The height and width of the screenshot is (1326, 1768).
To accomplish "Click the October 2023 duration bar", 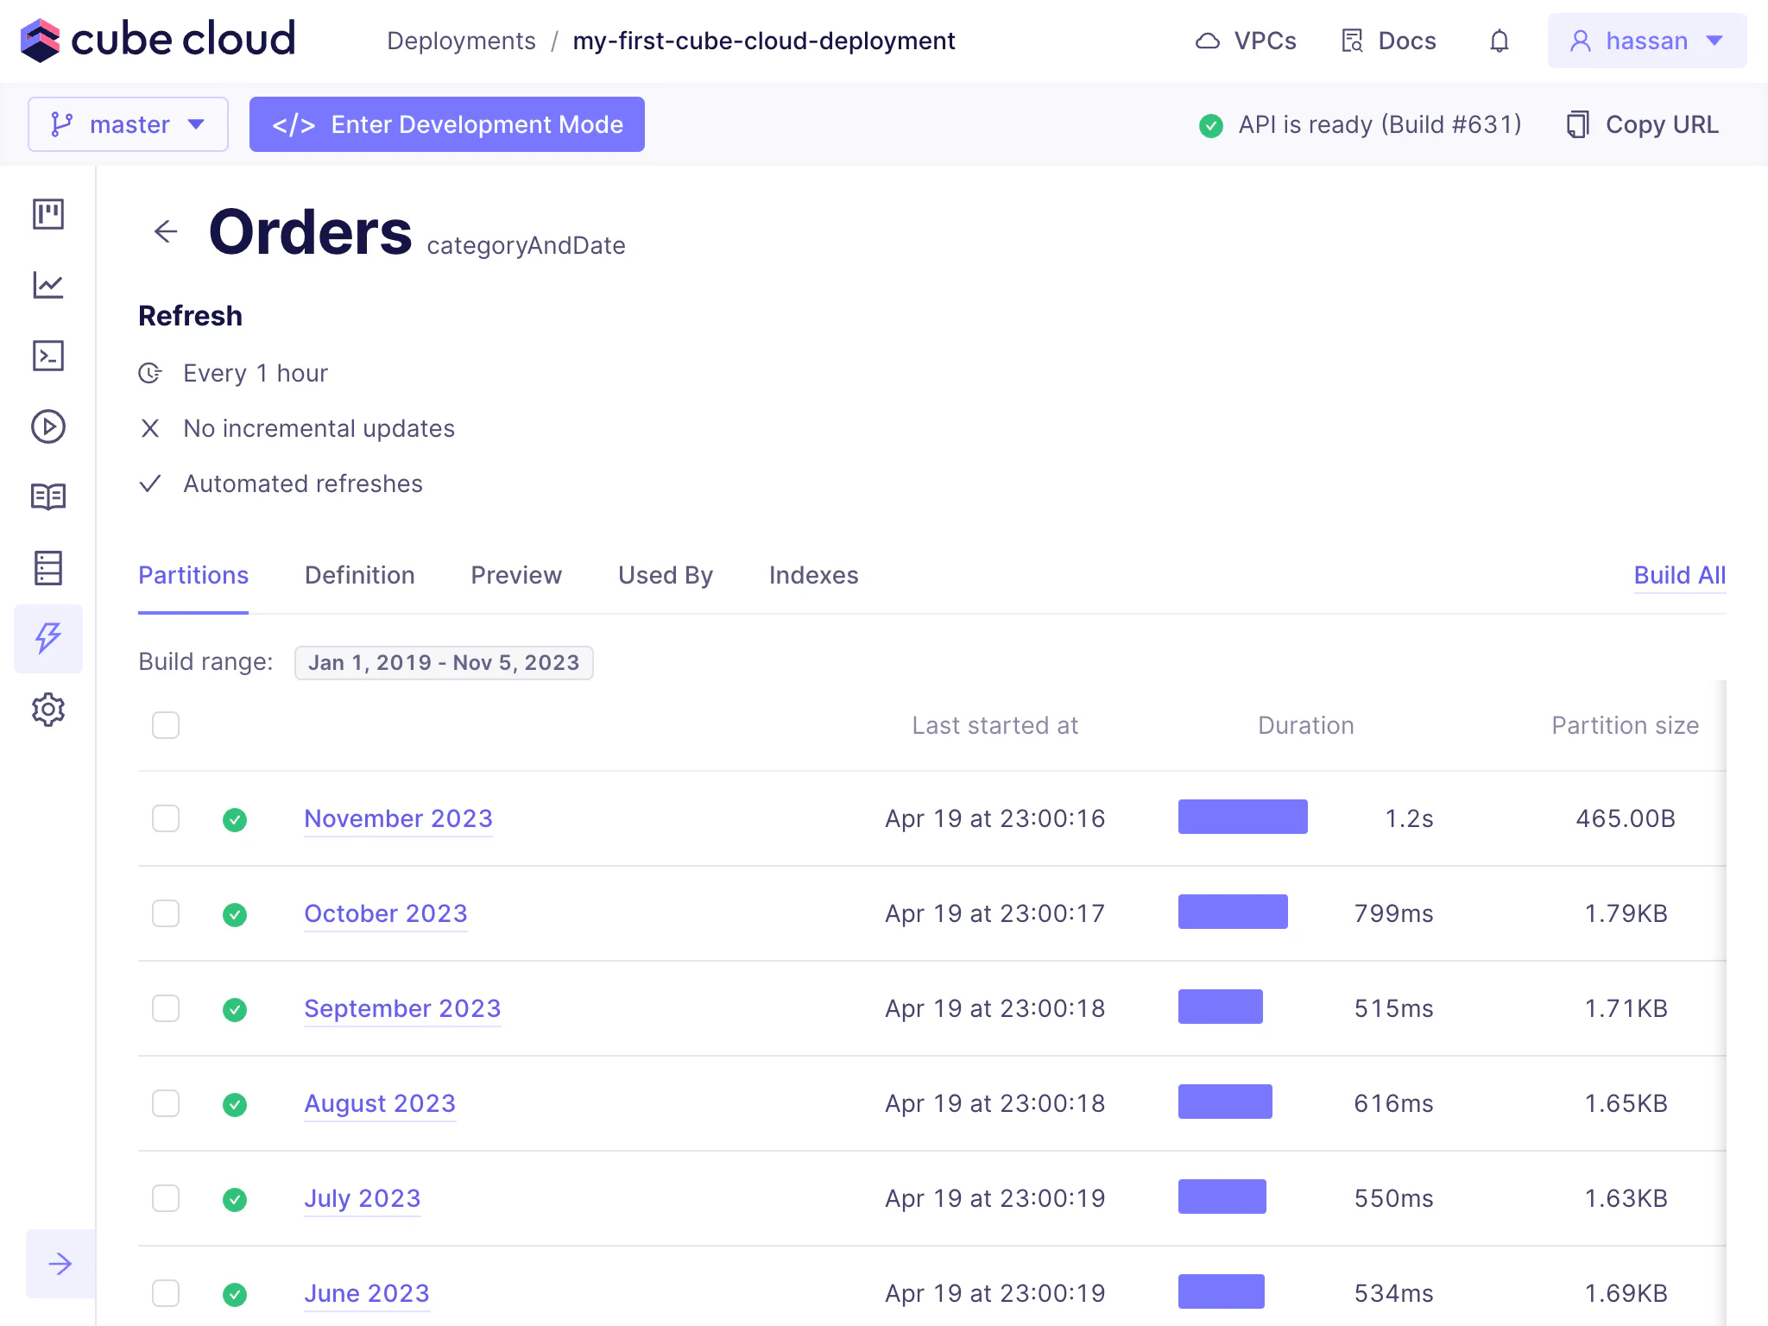I will point(1233,912).
